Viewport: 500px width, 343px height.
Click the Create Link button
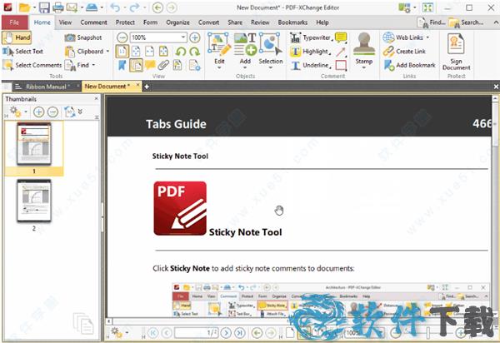[405, 52]
